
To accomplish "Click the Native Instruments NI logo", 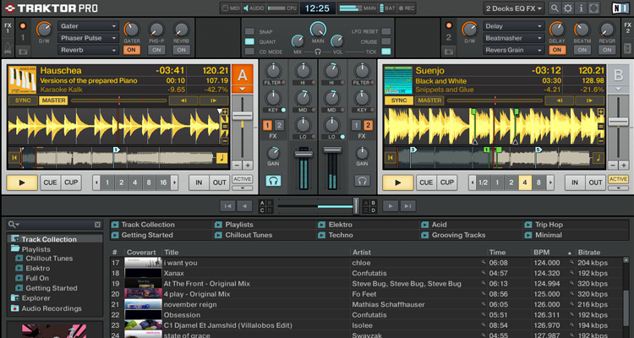I will coord(620,8).
